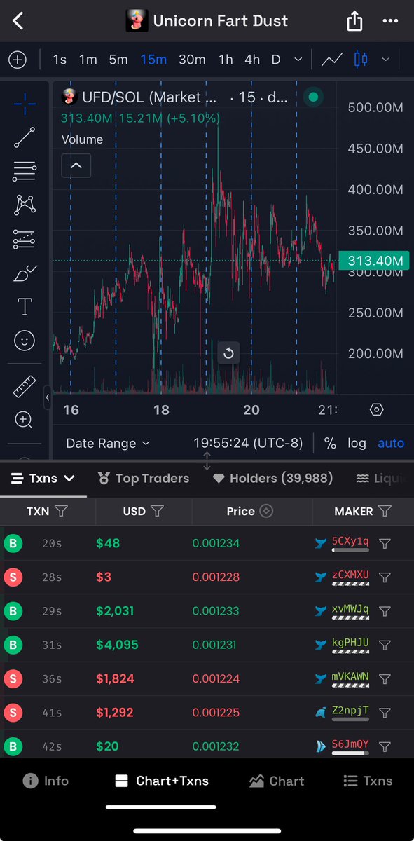The width and height of the screenshot is (414, 841).
Task: Go back with the left arrow
Action: 18,20
